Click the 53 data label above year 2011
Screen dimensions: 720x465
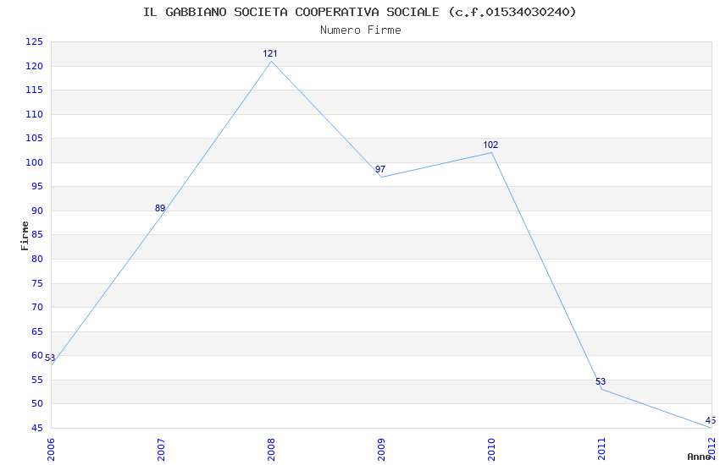[x=601, y=381]
